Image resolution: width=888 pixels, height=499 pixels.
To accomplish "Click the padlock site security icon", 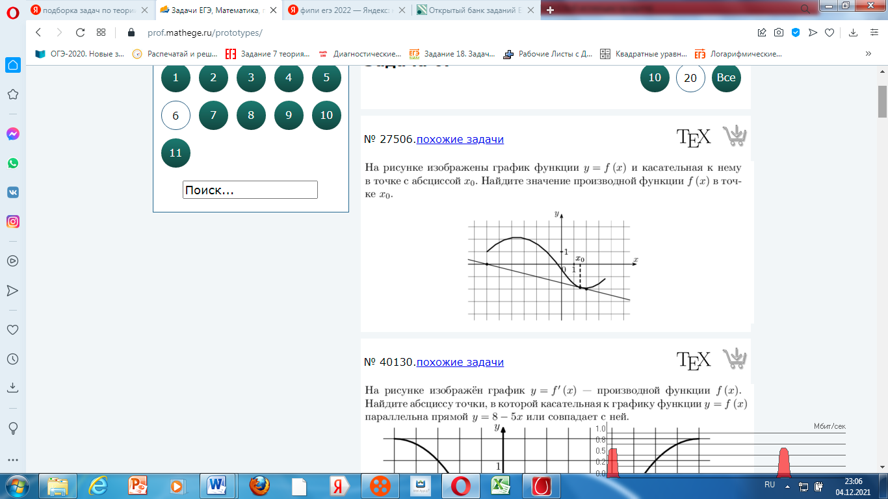I will [x=131, y=32].
